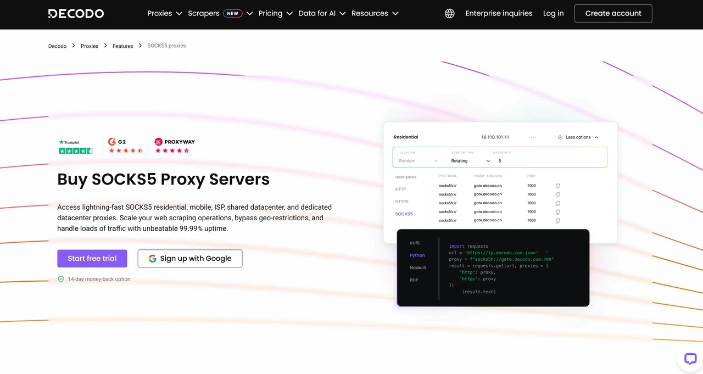Viewport: 703px width, 374px height.
Task: Click the Decodo logo
Action: click(76, 13)
